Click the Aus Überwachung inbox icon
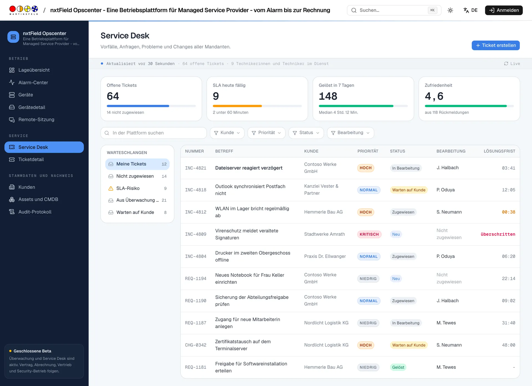 (x=111, y=200)
